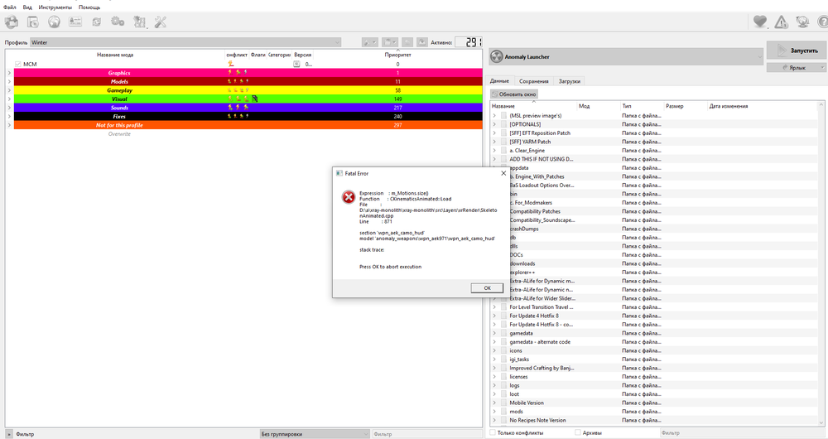Enable the 'Архивы' checkbox

point(577,432)
